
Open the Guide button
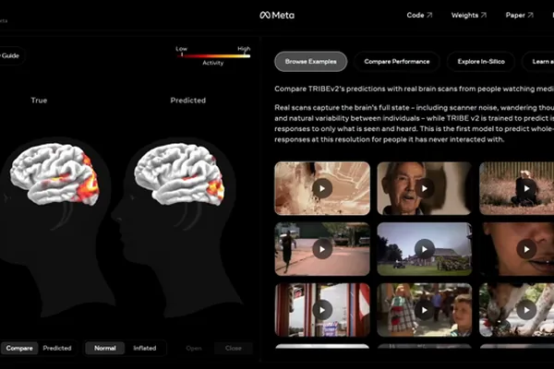coord(10,55)
